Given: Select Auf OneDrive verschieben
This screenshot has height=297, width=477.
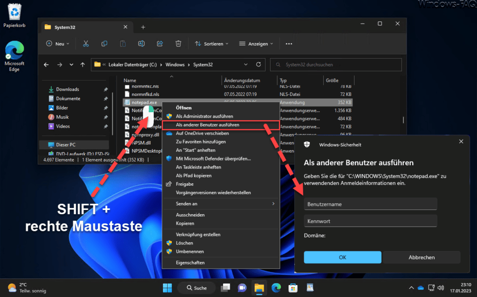Looking at the screenshot, I should click(221, 133).
